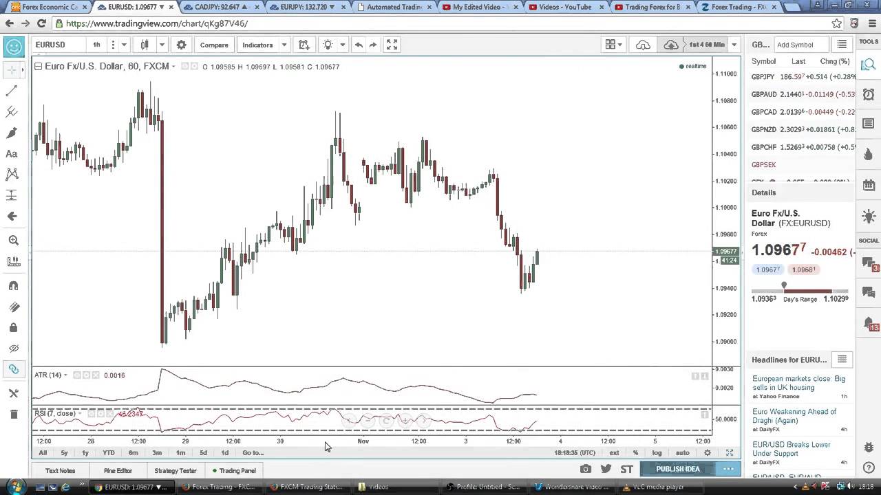The width and height of the screenshot is (881, 495).
Task: Open the alerts alarm clock panel
Action: [869, 93]
